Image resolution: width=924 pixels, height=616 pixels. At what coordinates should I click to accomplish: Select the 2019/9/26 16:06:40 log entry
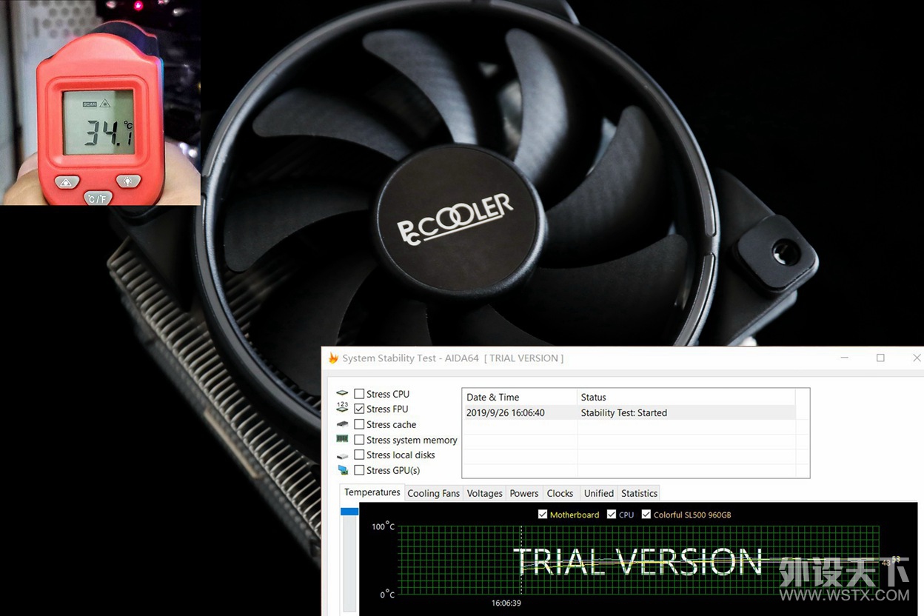tap(629, 412)
